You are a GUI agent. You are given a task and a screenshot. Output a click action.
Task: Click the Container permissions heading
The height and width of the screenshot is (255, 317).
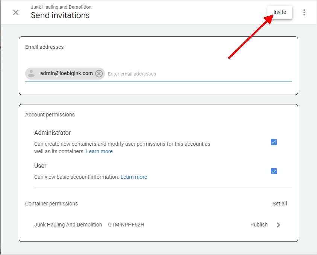(52, 204)
